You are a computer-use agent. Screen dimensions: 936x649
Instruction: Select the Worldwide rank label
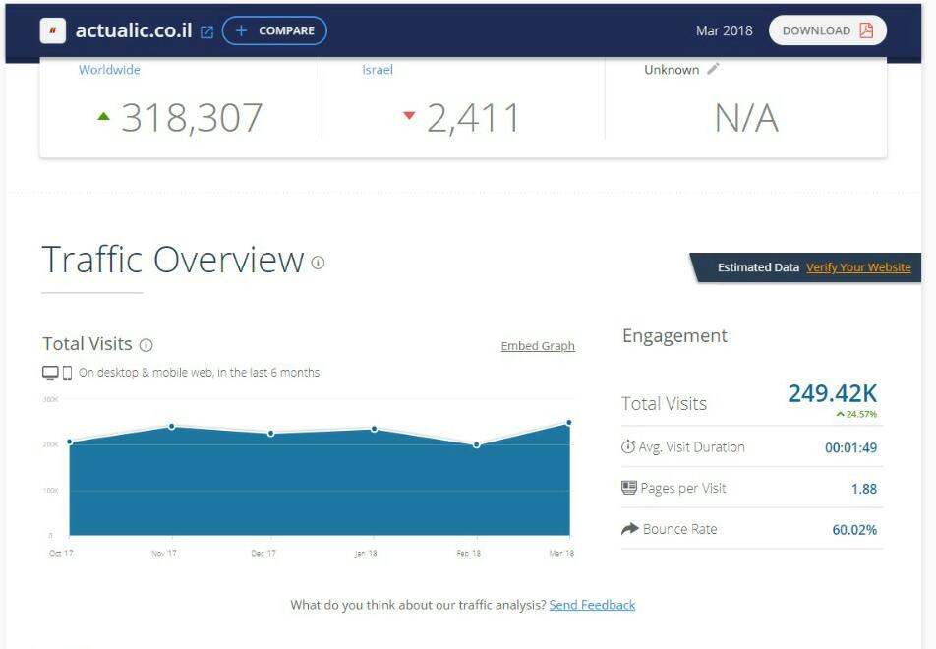tap(109, 70)
